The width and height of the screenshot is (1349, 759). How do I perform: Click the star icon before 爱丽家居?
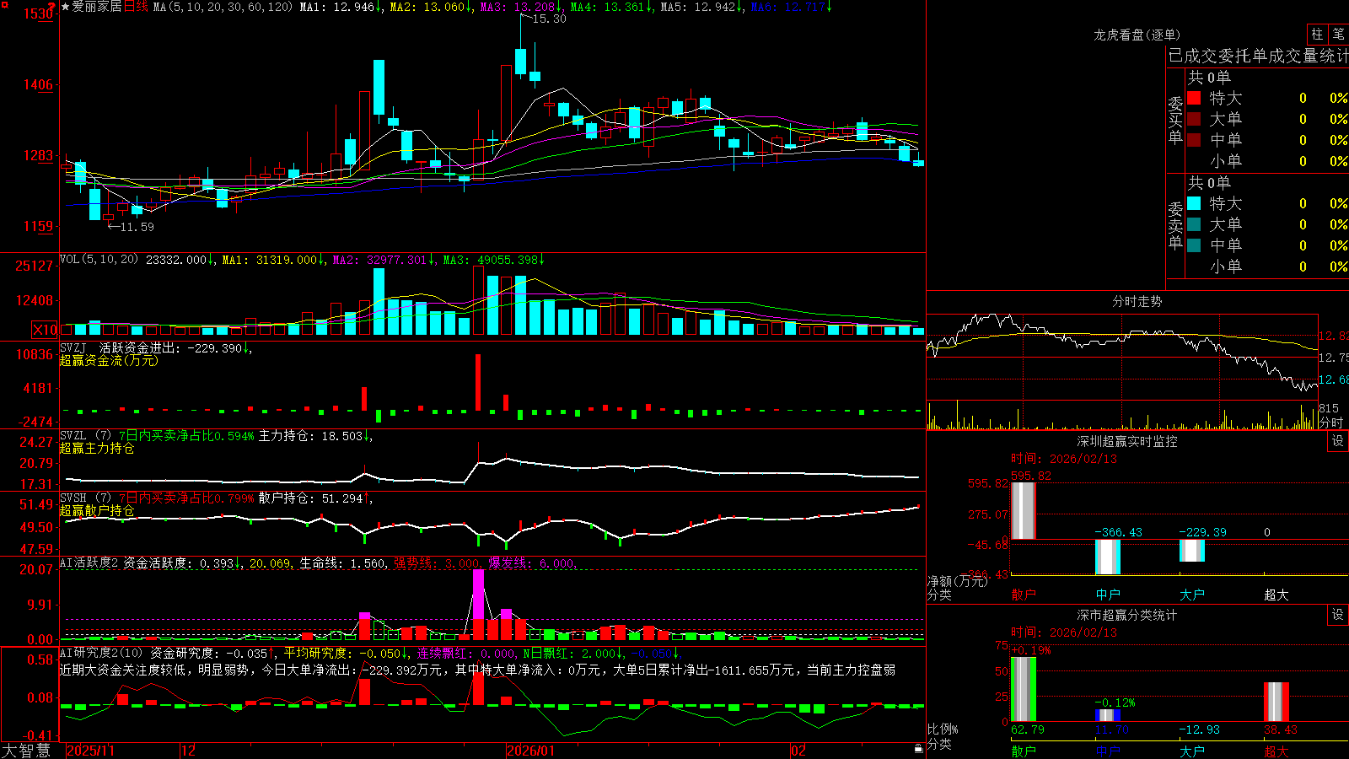click(65, 7)
